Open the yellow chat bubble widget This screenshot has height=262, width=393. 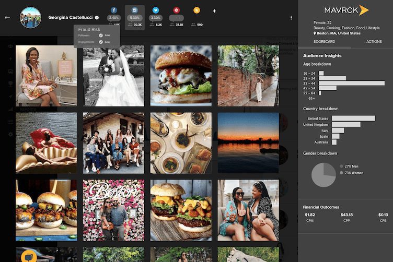pyautogui.click(x=29, y=256)
